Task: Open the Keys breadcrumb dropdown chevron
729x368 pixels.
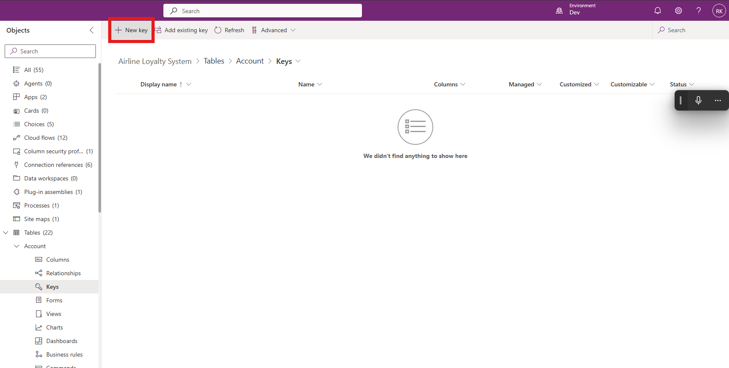Action: pos(298,61)
